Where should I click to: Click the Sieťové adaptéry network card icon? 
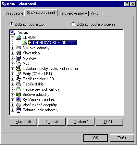(19, 95)
